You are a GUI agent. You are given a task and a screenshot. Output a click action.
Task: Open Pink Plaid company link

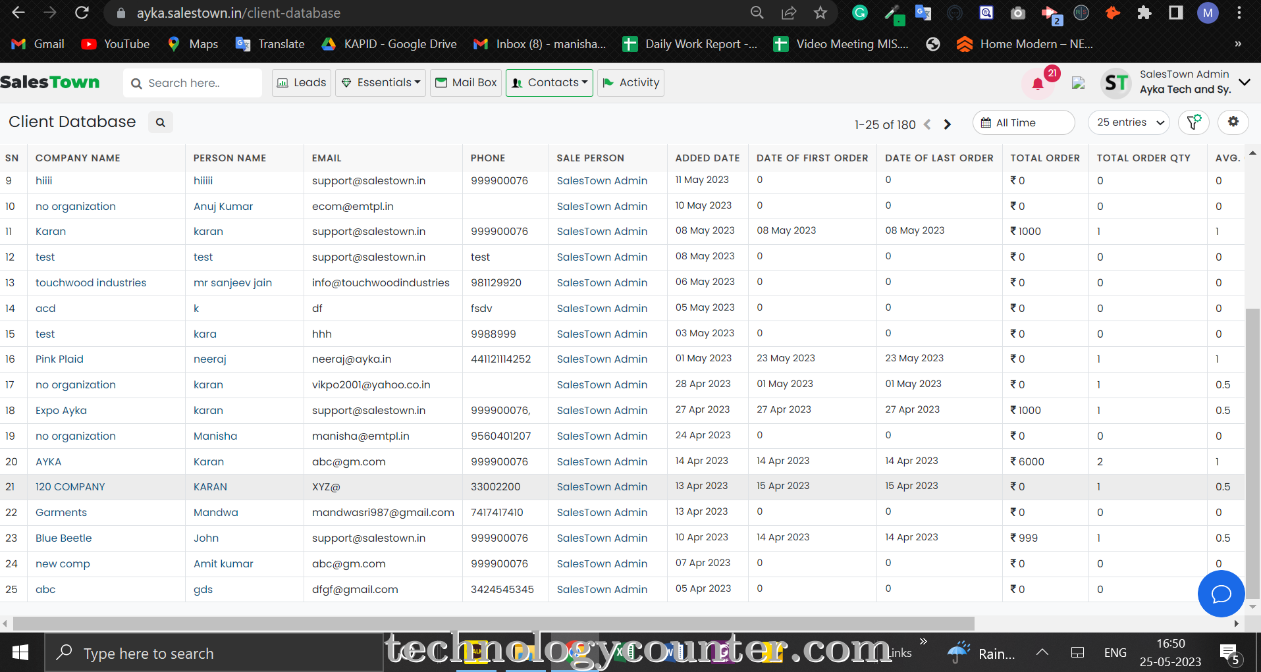click(x=59, y=359)
